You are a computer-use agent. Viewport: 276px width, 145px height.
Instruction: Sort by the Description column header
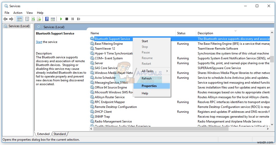pyautogui.click(x=233, y=33)
